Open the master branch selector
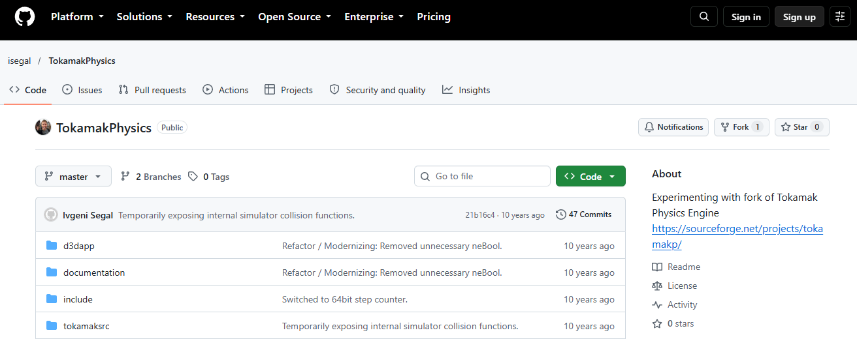The height and width of the screenshot is (339, 857). [x=73, y=177]
